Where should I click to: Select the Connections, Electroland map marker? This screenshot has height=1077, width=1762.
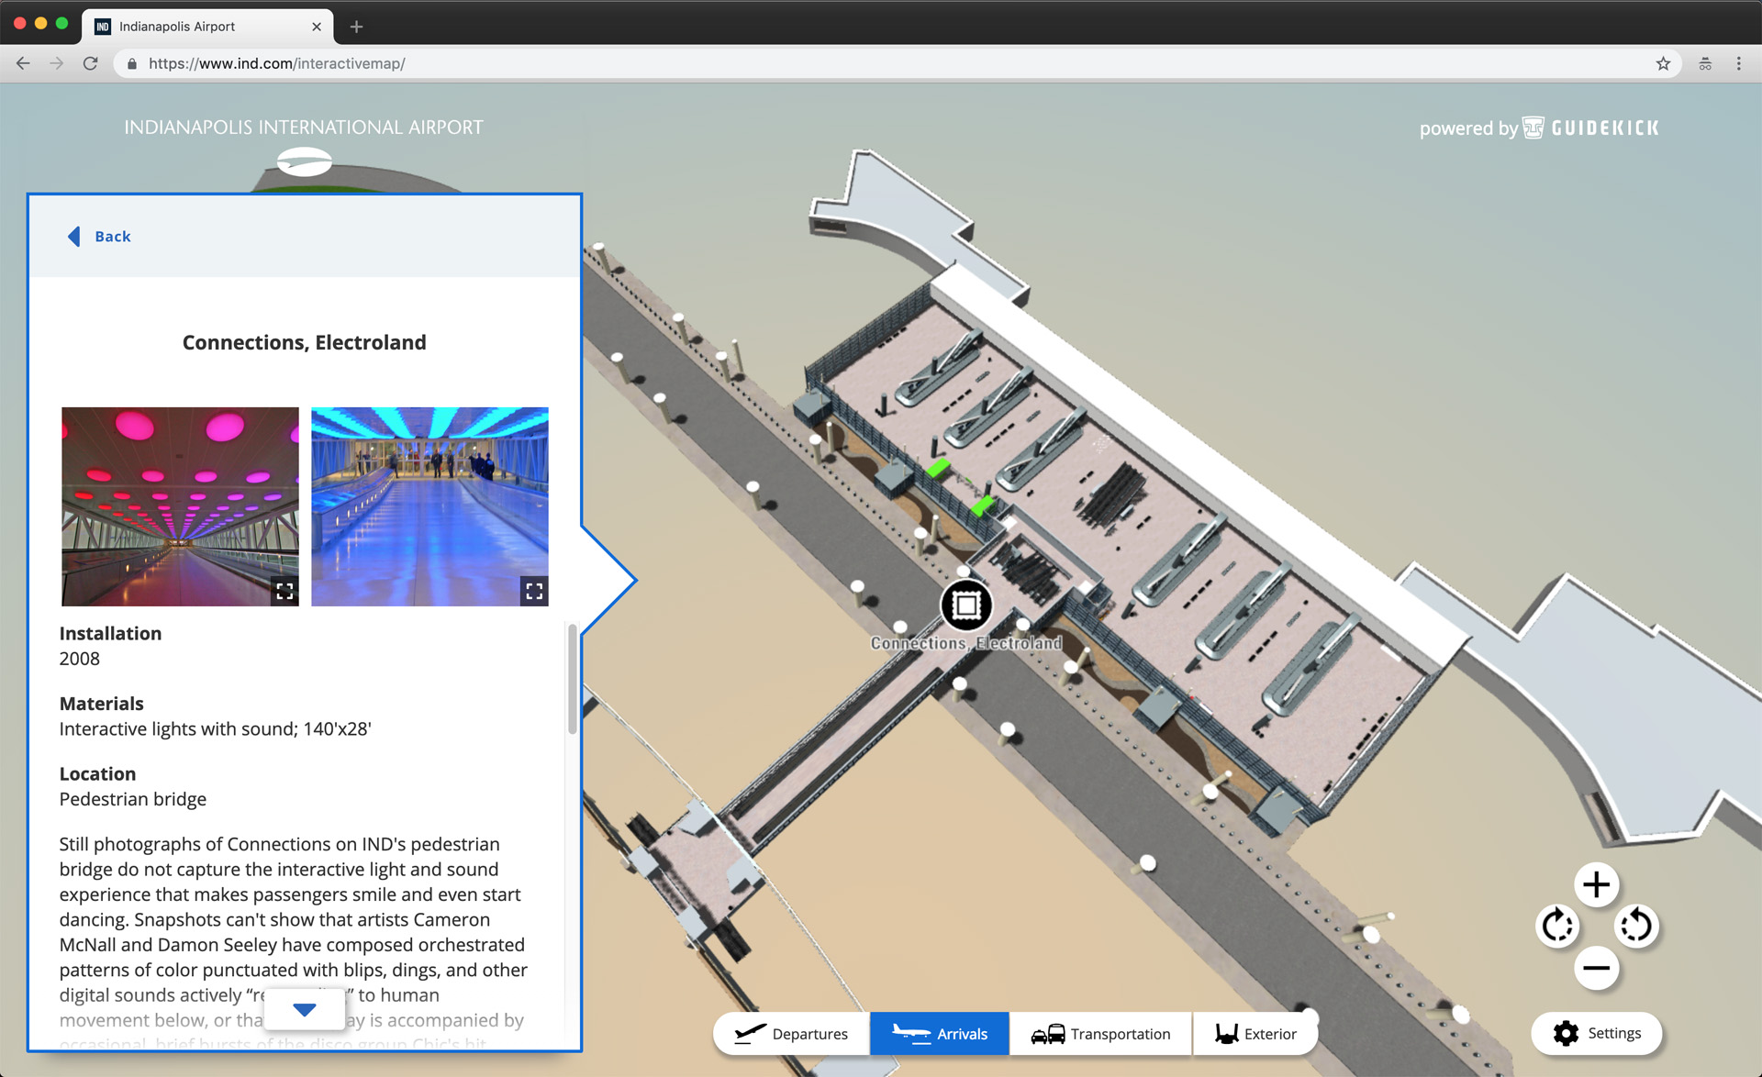(x=965, y=605)
